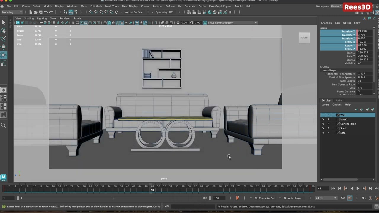This screenshot has height=213, width=379.
Task: Create new empty layer icon
Action: point(367,109)
